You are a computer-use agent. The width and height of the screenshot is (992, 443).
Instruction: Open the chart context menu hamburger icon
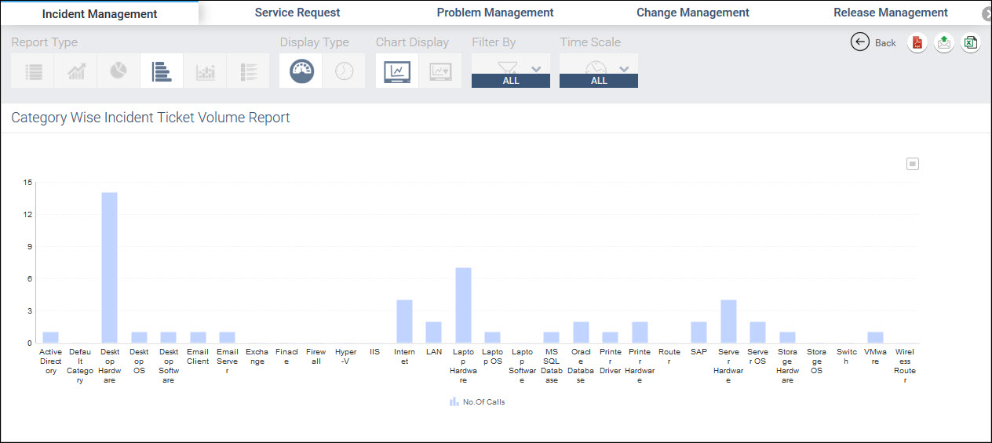coord(912,164)
